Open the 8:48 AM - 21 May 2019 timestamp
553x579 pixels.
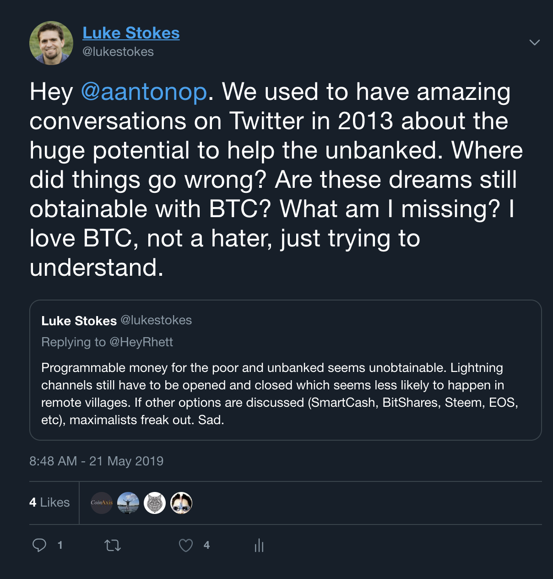[97, 461]
